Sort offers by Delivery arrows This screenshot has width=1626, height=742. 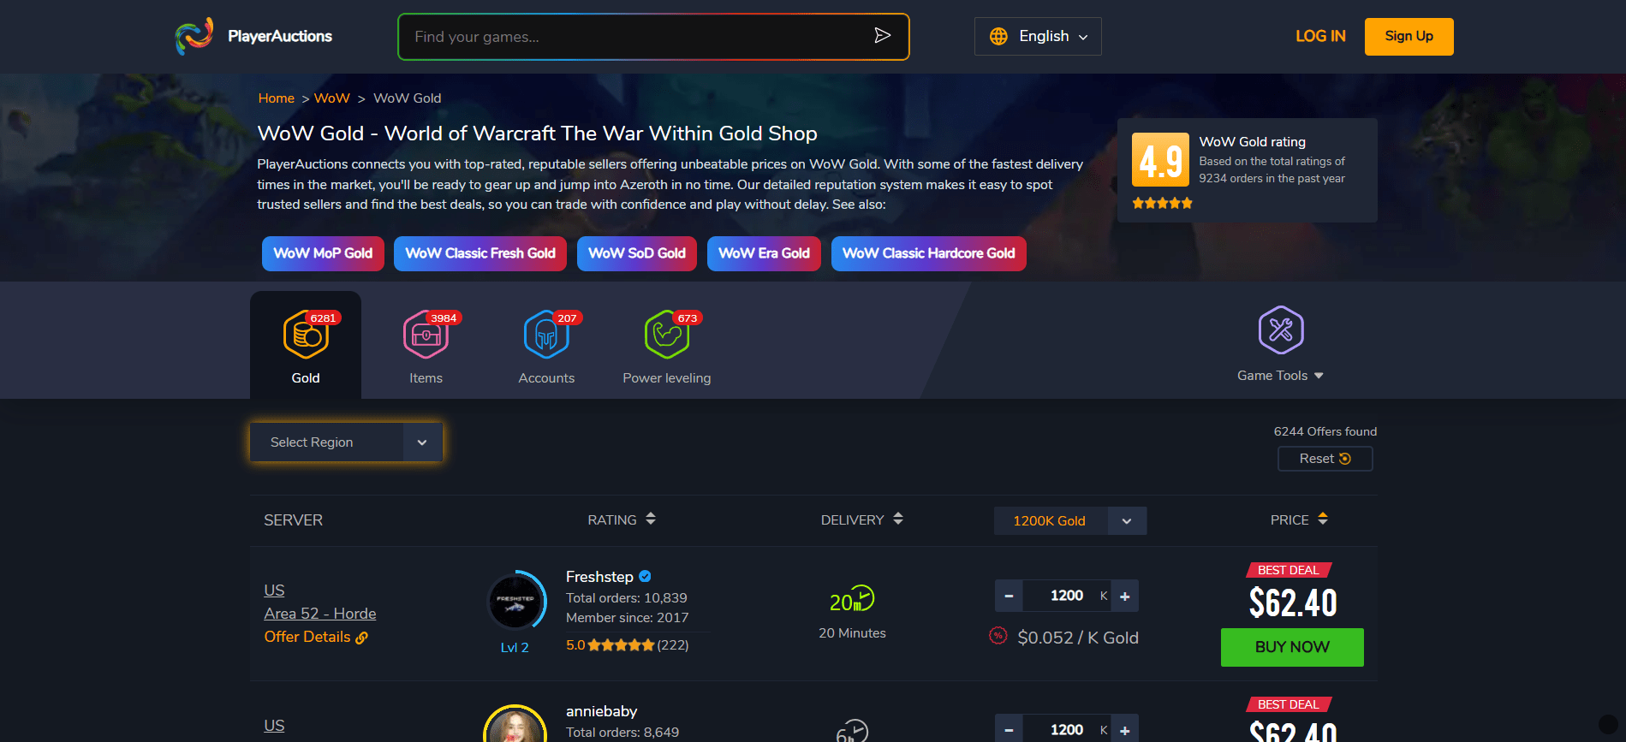tap(898, 519)
